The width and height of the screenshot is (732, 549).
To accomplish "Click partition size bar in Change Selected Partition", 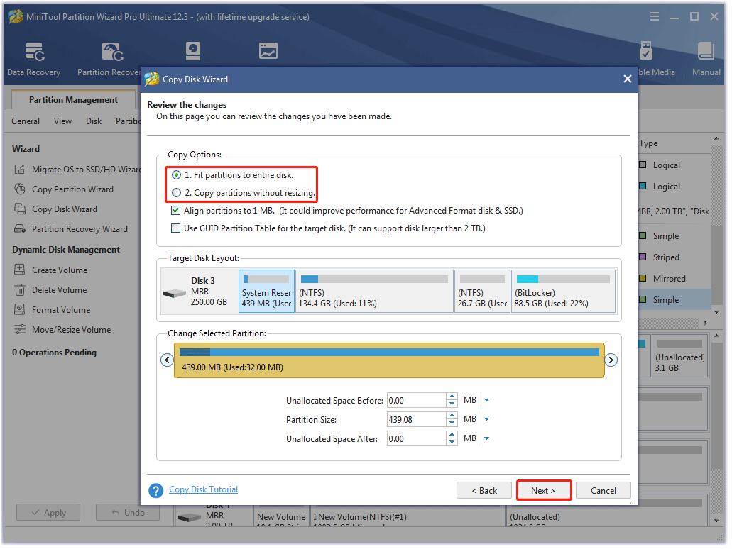I will point(389,360).
